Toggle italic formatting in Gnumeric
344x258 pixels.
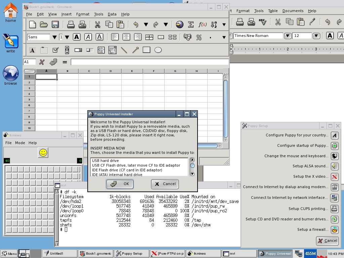point(88,37)
